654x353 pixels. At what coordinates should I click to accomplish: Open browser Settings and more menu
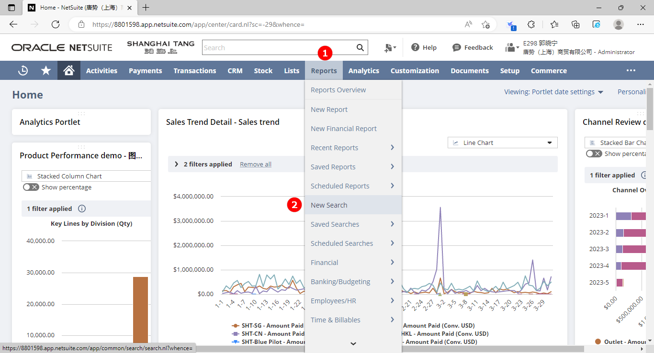pyautogui.click(x=641, y=24)
